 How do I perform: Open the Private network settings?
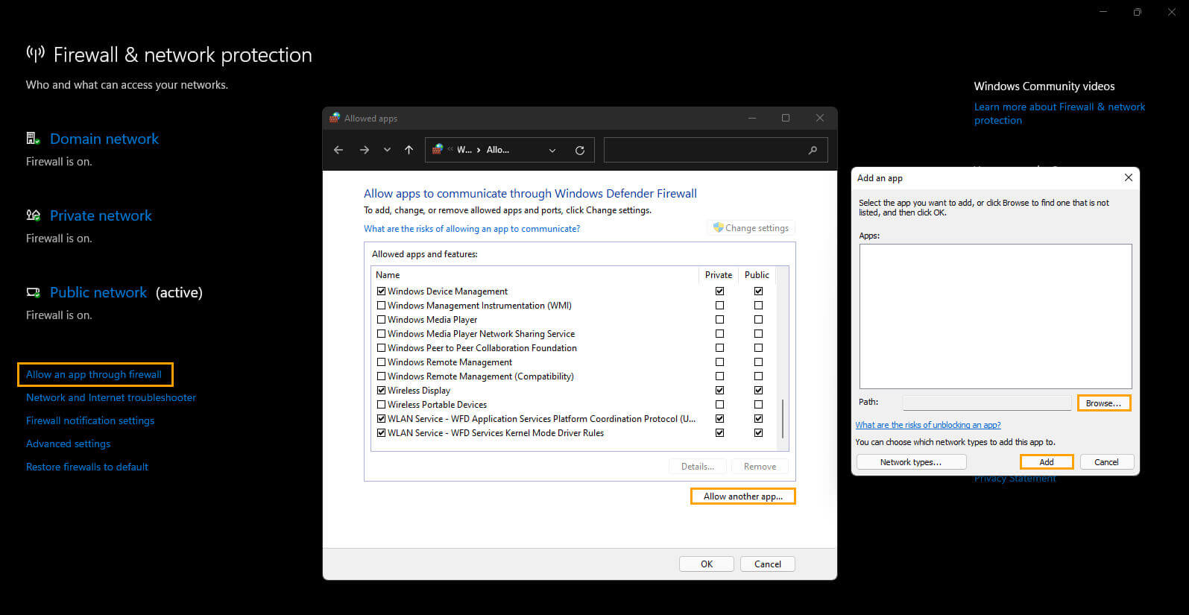pos(101,215)
